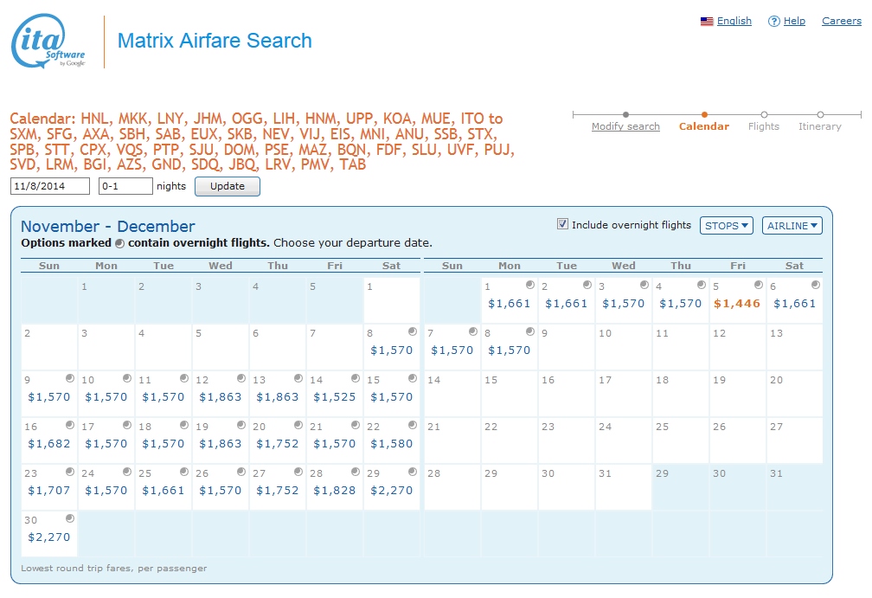Click overnight icon on November 30 cell
This screenshot has width=872, height=598.
(x=70, y=518)
